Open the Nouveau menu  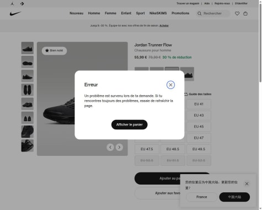click(76, 13)
